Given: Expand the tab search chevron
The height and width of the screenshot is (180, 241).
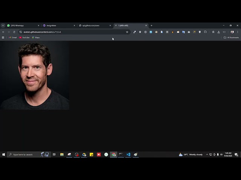Looking at the screenshot, I should [x=3, y=25].
